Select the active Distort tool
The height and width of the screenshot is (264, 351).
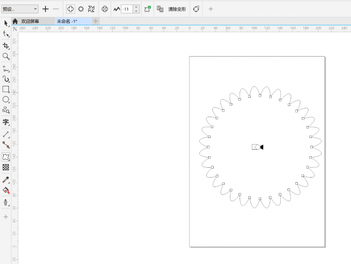6,157
